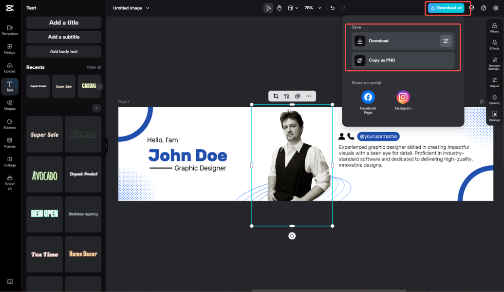Select the Remove background tool
The image size is (504, 292).
coord(494,62)
